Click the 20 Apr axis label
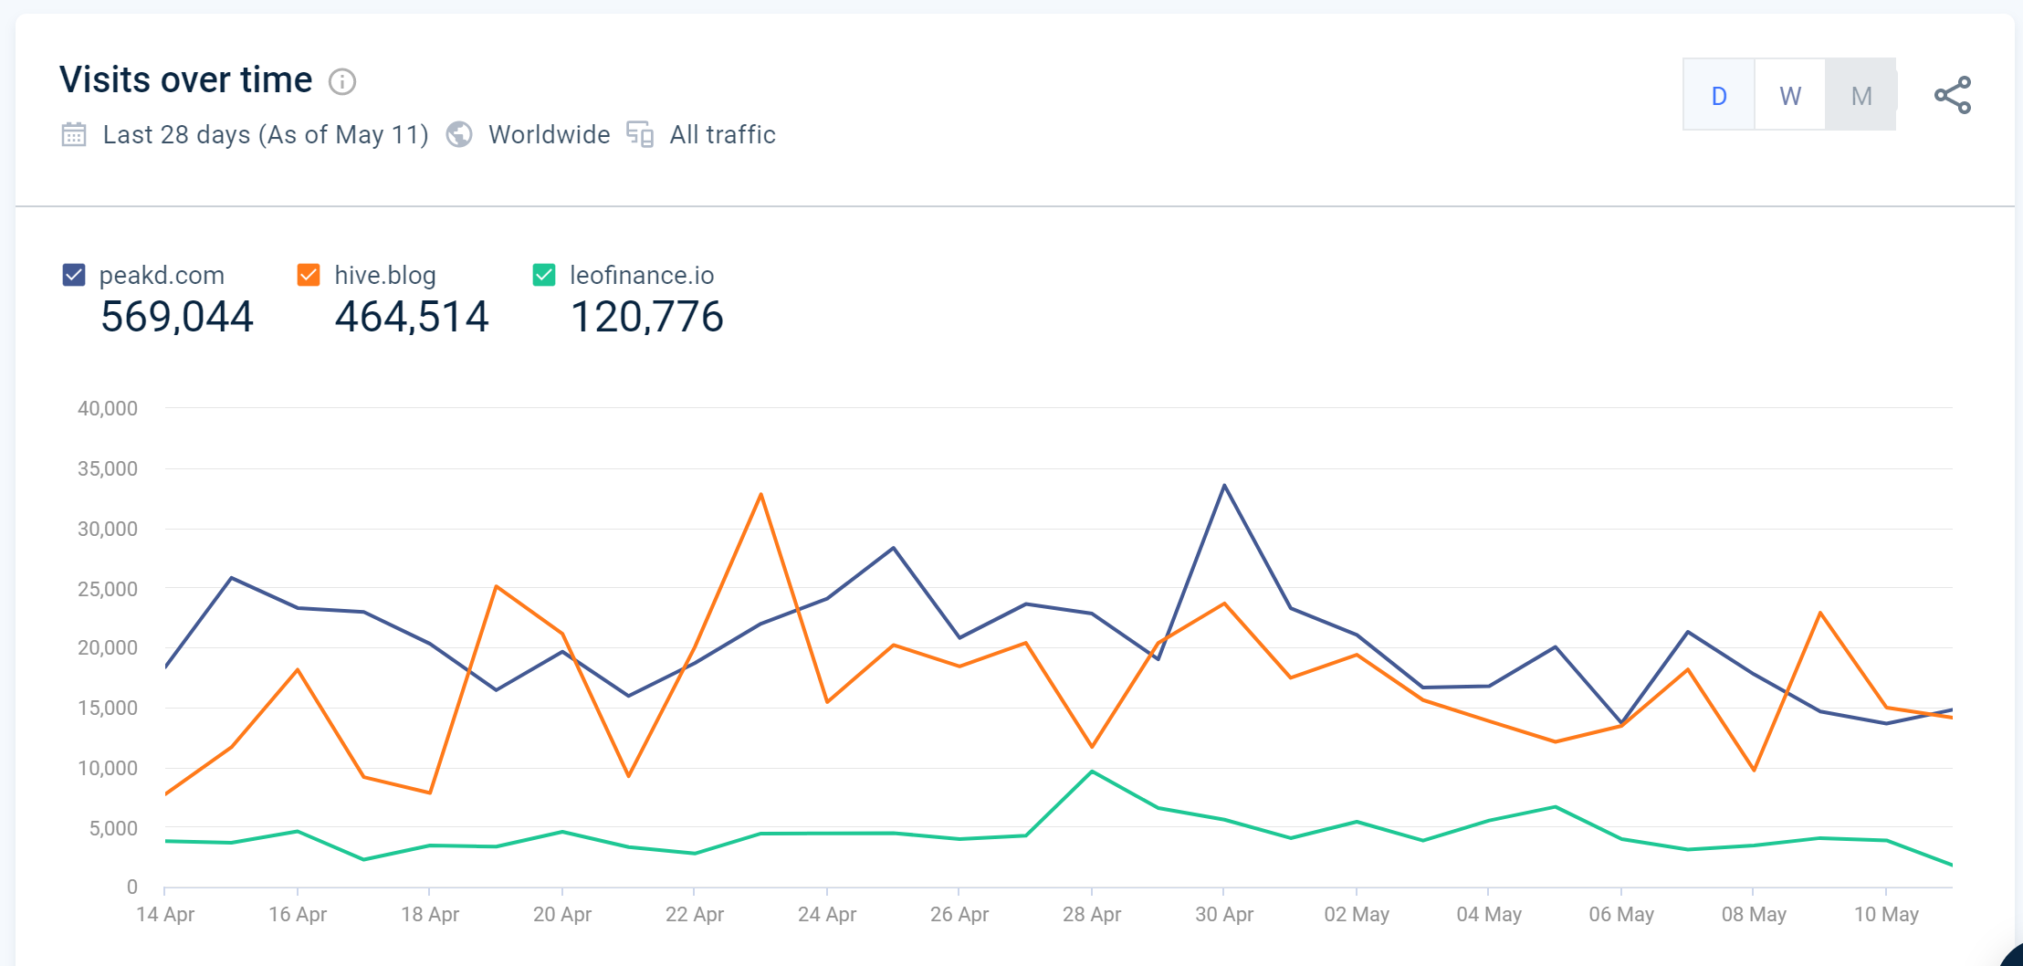Screen dimensions: 2023x966 562,914
